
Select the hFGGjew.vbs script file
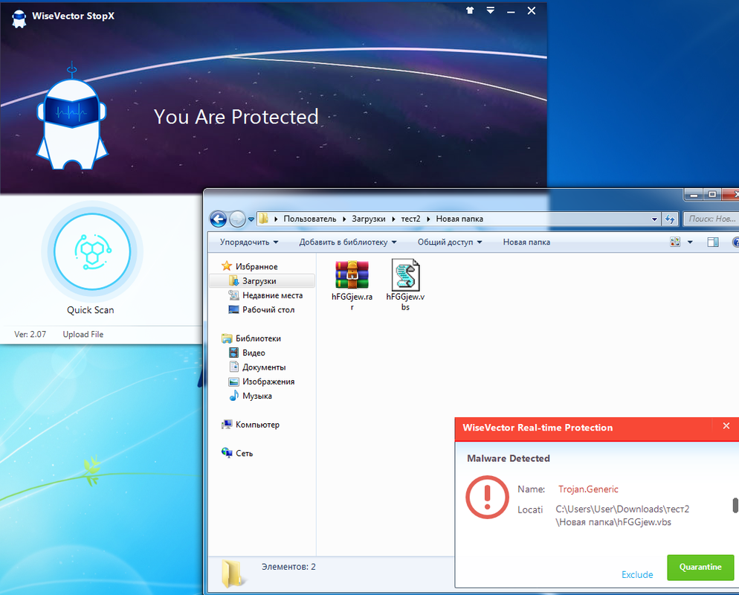point(405,286)
